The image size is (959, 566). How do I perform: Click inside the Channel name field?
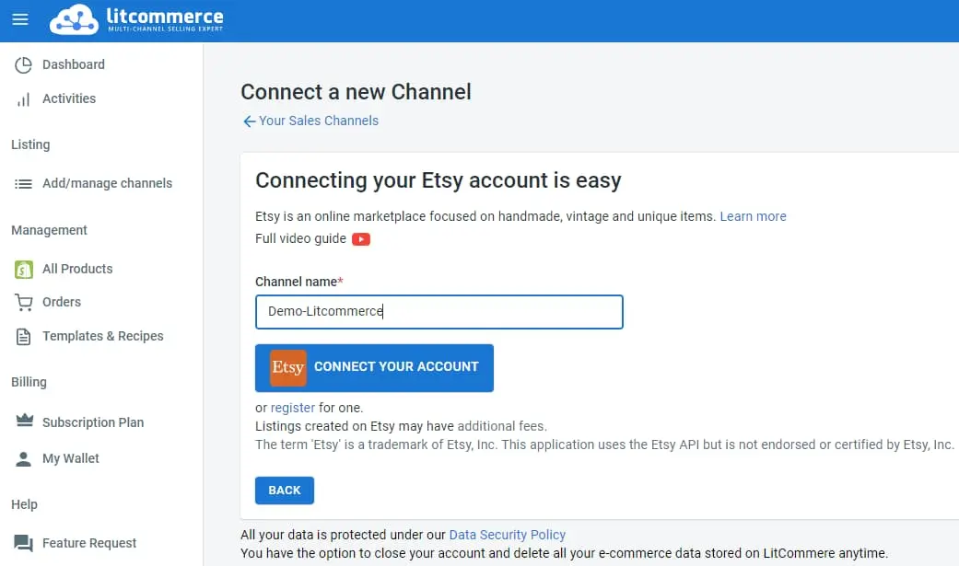point(439,312)
